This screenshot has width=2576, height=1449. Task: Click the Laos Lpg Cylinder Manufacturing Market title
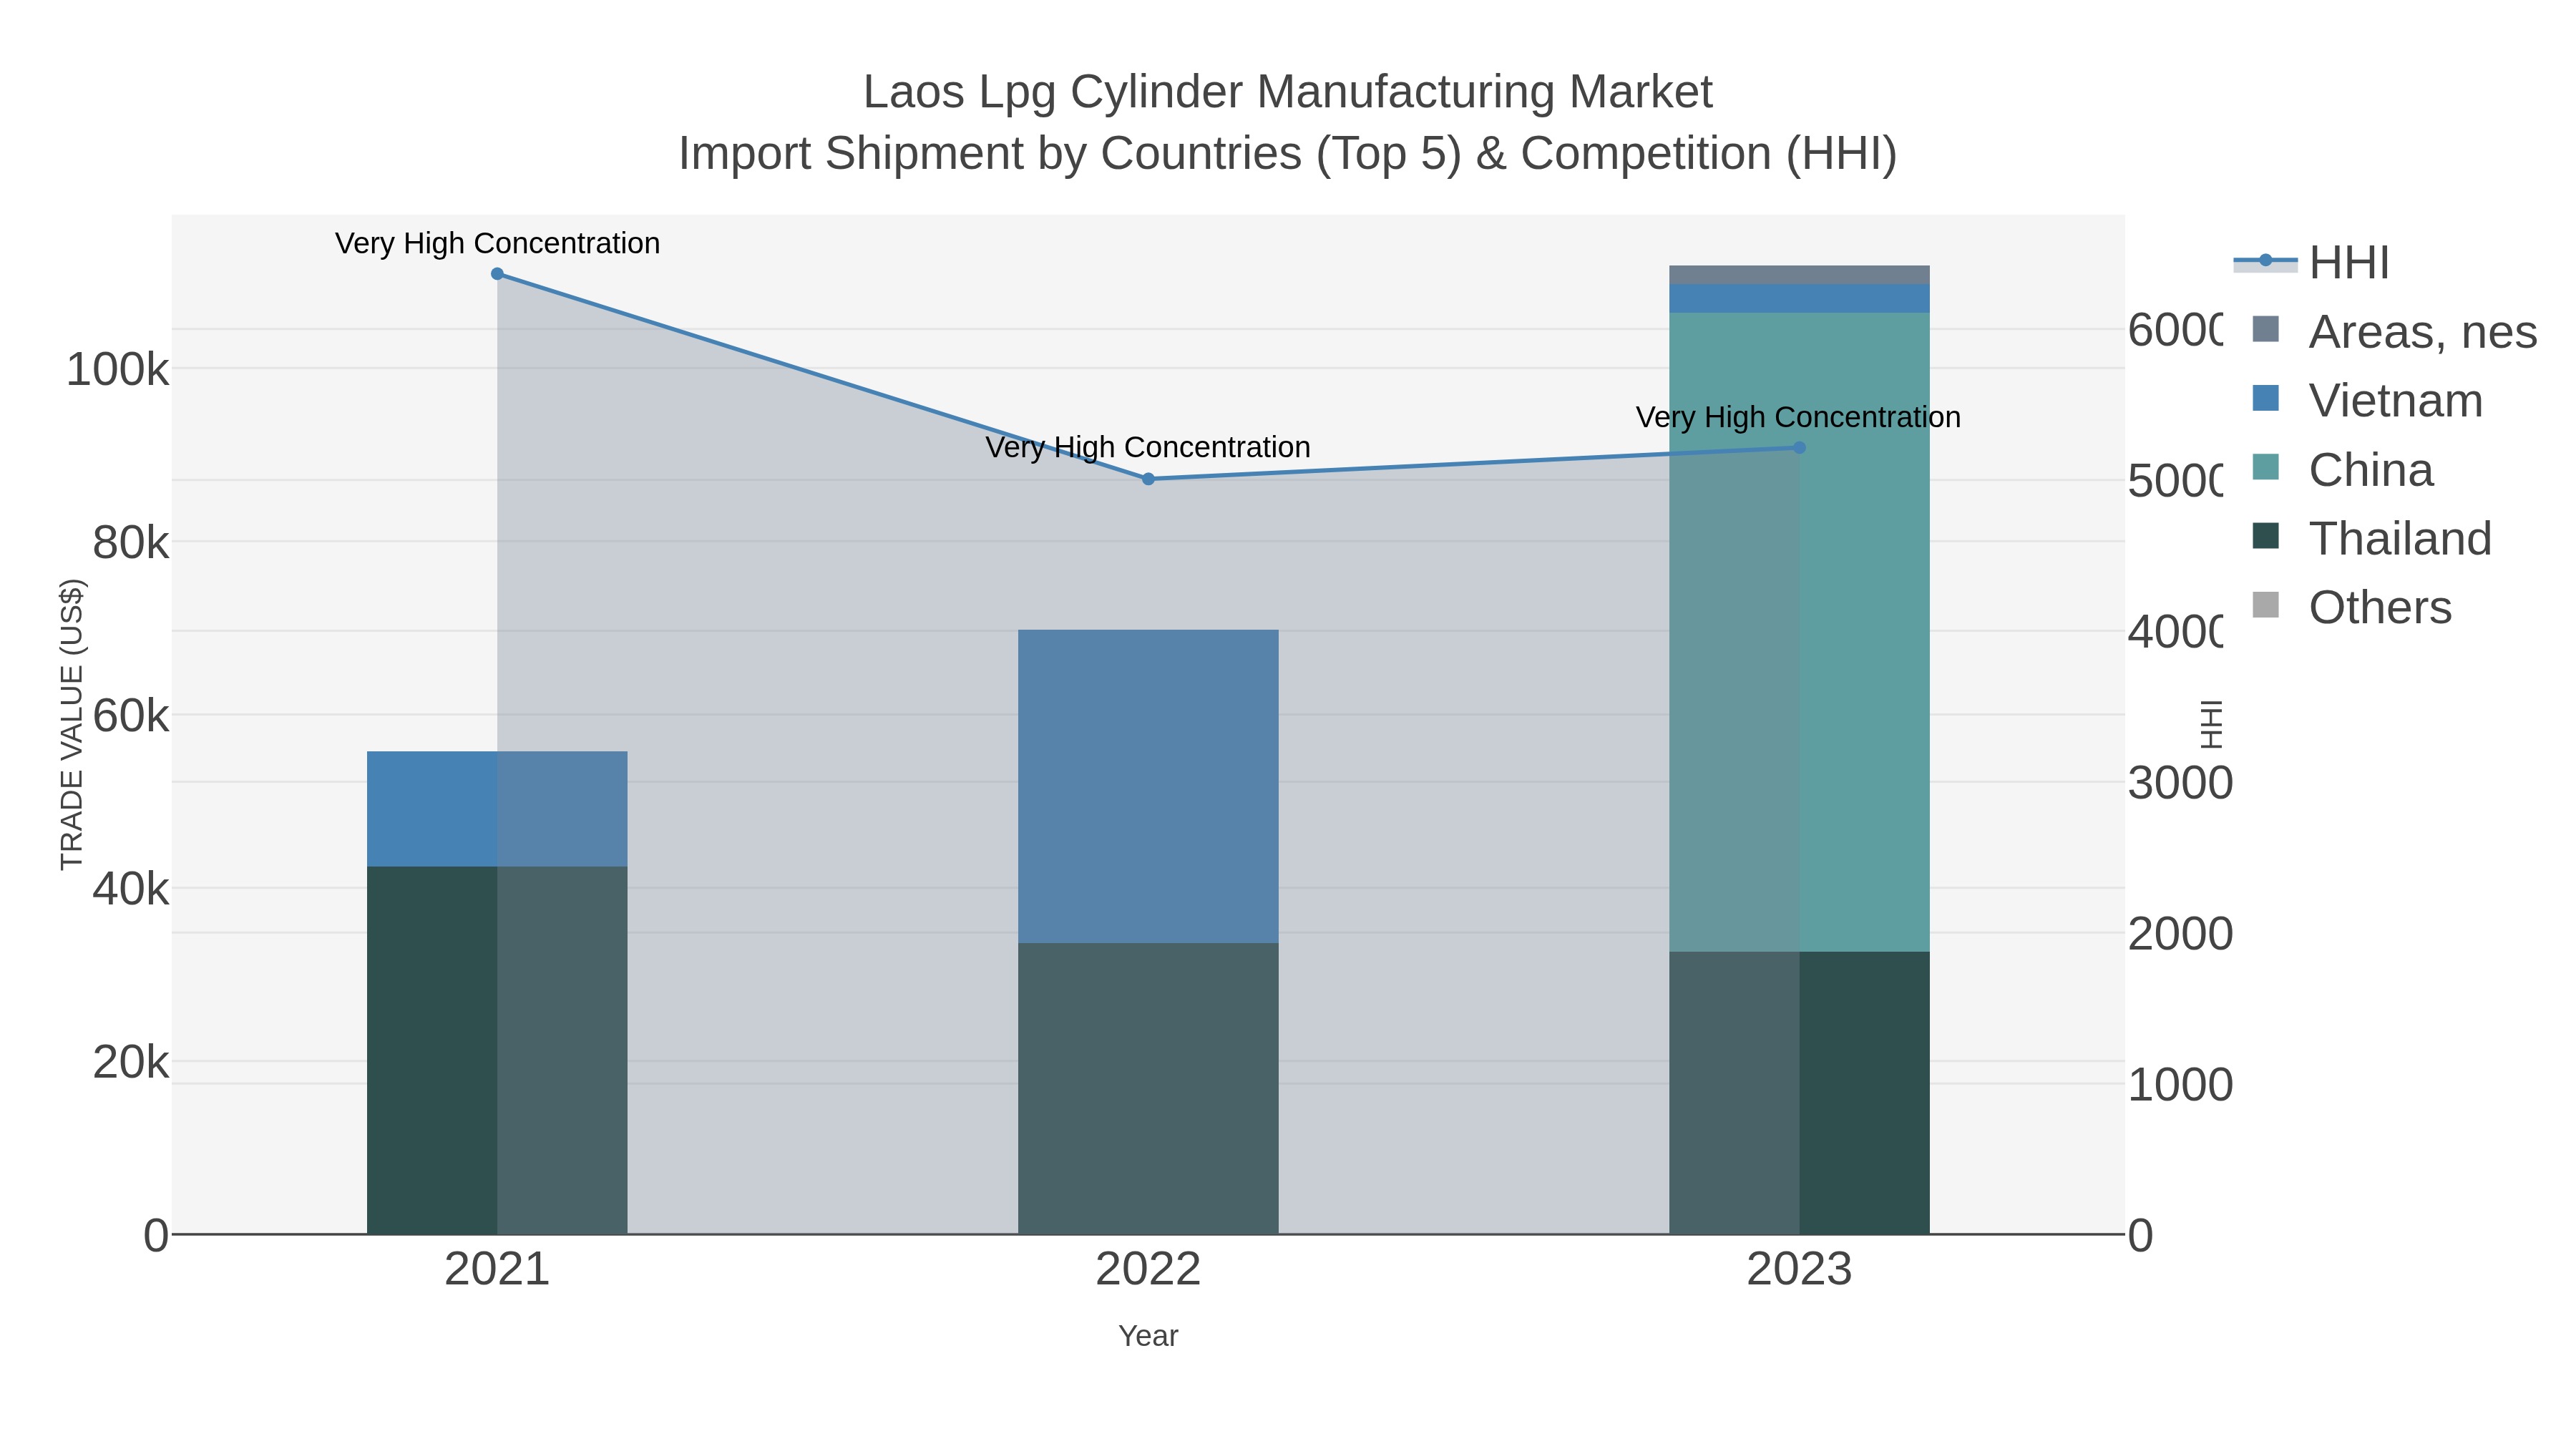(x=1288, y=92)
